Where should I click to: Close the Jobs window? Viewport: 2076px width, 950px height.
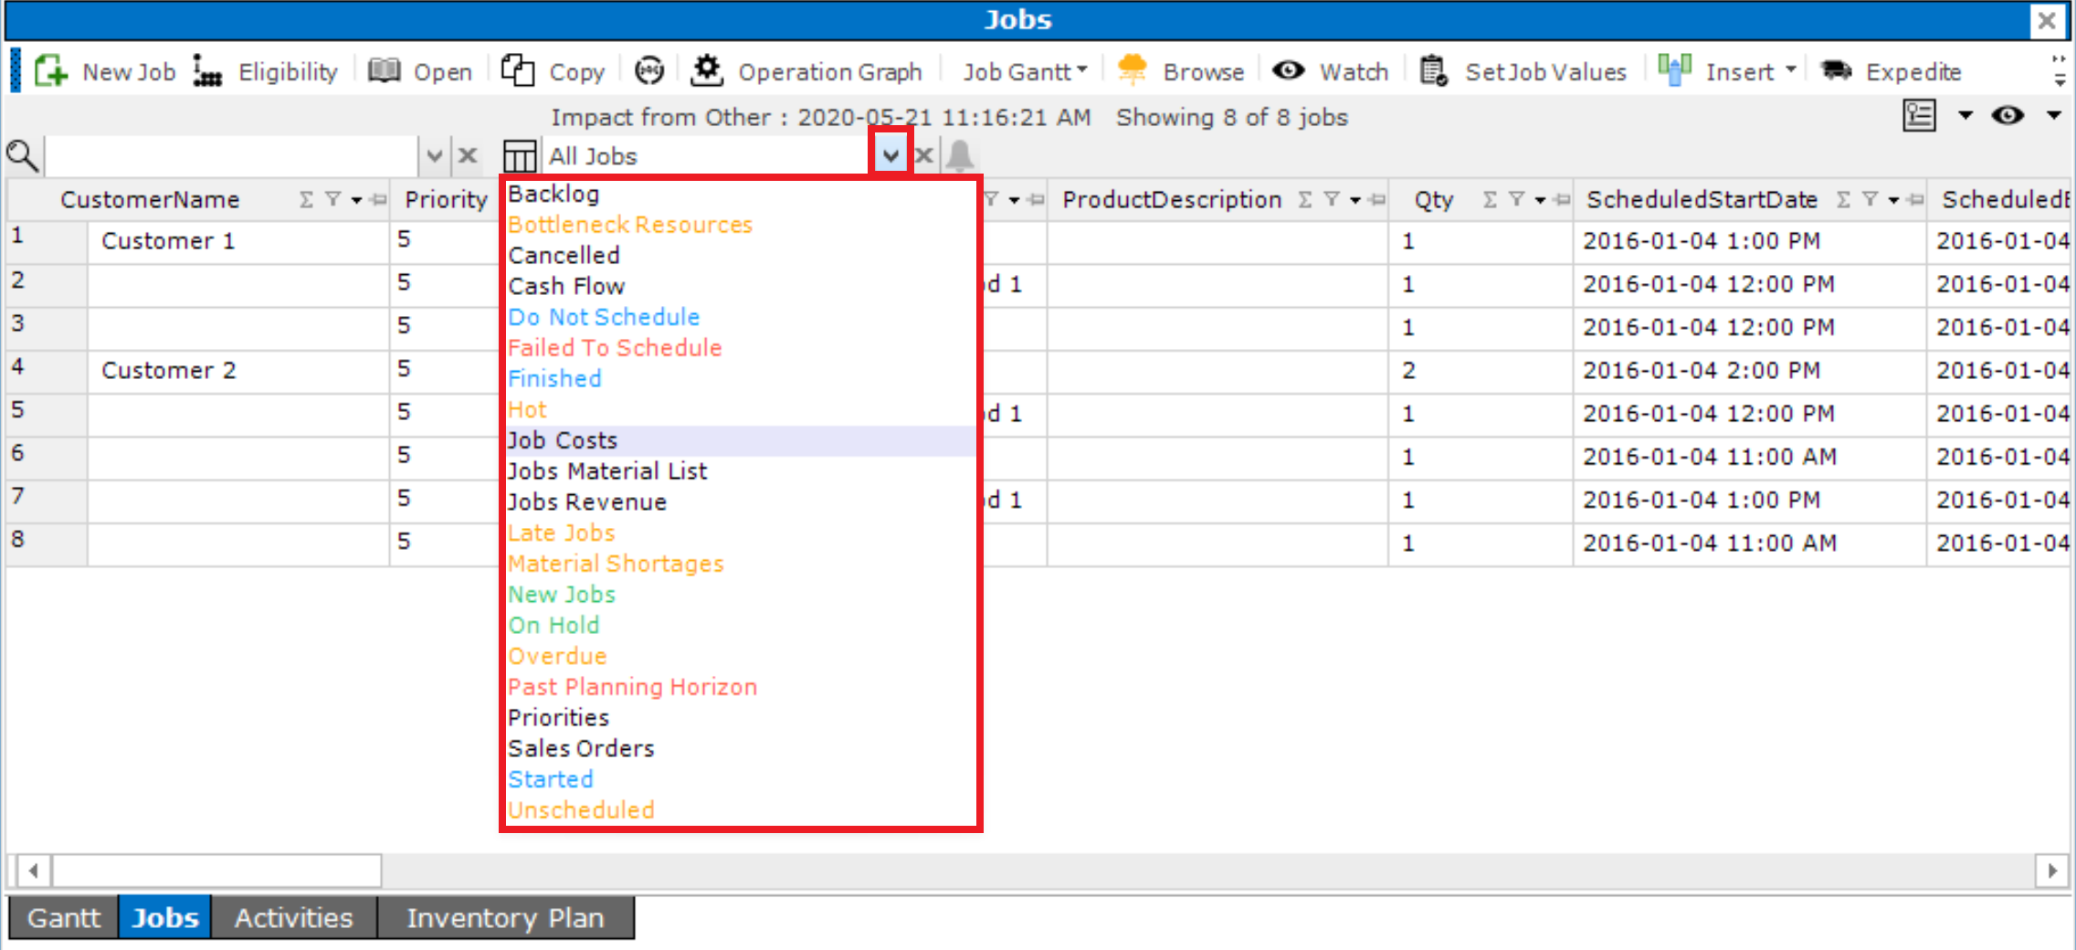point(2047,20)
